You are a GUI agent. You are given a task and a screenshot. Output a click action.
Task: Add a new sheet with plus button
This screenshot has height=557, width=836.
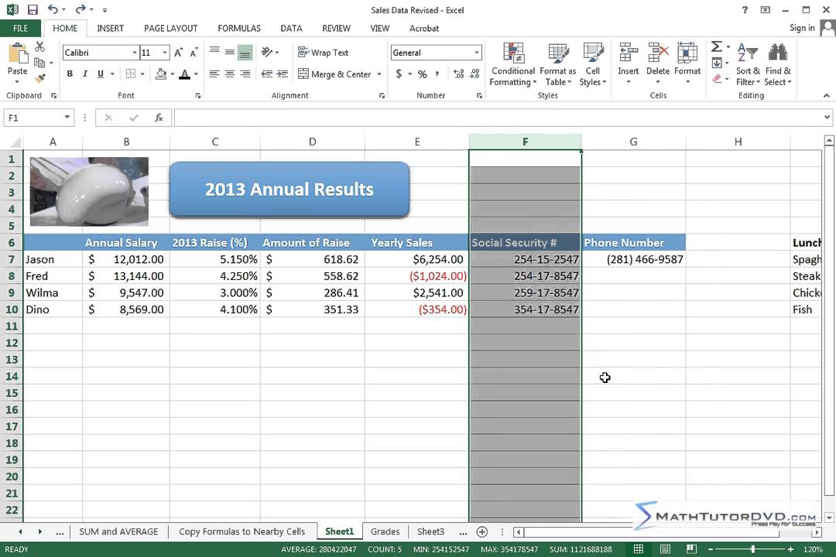pos(482,531)
